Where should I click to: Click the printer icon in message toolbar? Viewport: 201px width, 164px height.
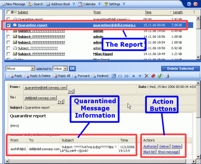pyautogui.click(x=167, y=76)
